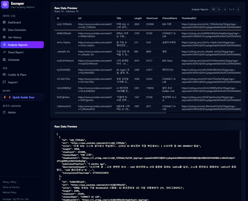Click channel name KBS News
This screenshot has height=201, width=248.
tap(167, 61)
